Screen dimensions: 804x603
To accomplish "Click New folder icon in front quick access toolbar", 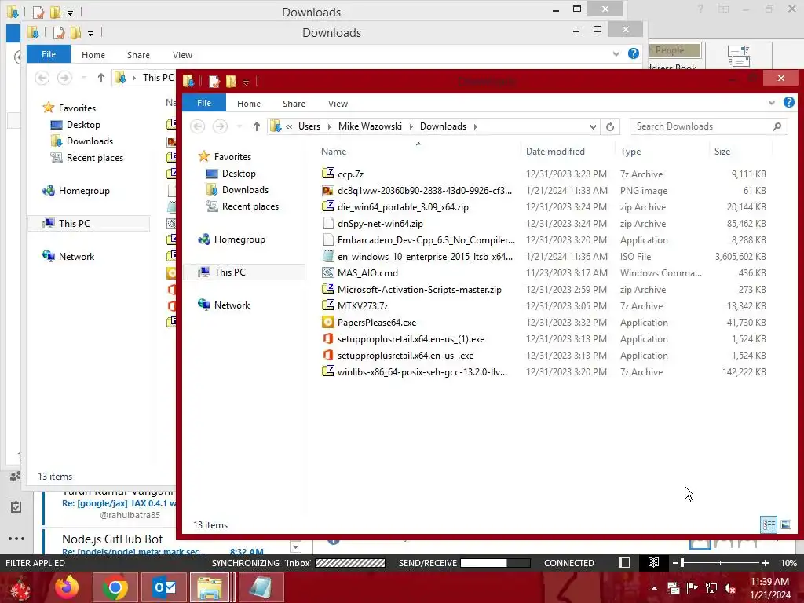I will coord(232,81).
